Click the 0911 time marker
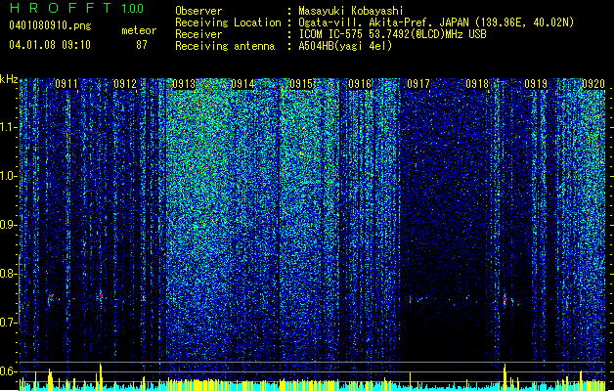This screenshot has height=391, width=615. tap(66, 84)
